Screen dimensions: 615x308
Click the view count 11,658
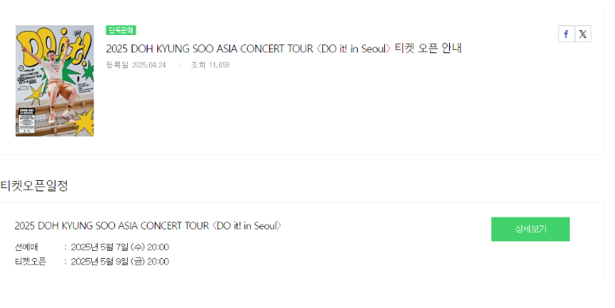219,65
